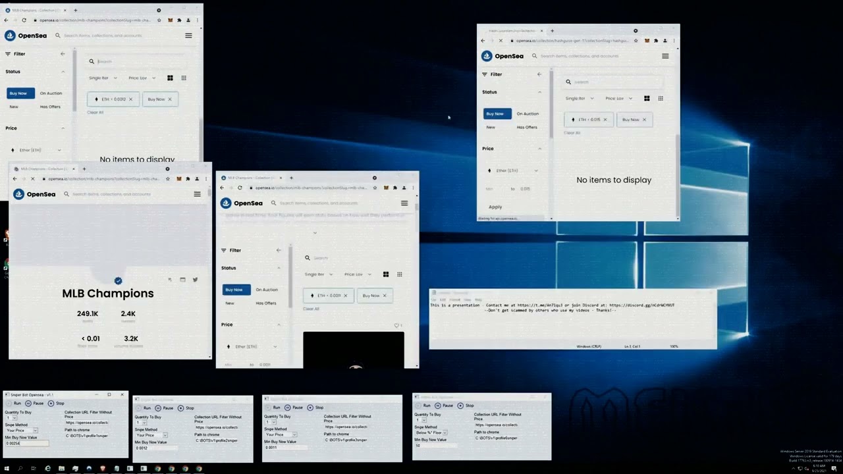Open hamburger menu in the ETH < 0.015 OpenSea window
Screen dimensions: 843x474
(665, 56)
